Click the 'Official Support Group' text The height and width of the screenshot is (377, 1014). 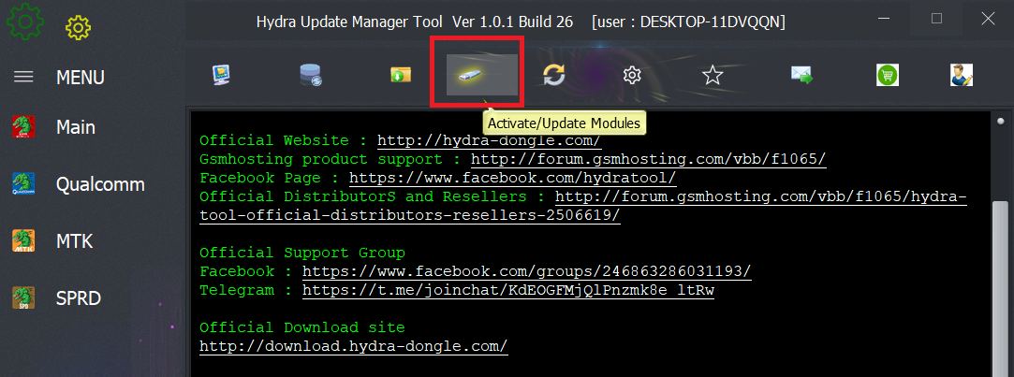(302, 253)
